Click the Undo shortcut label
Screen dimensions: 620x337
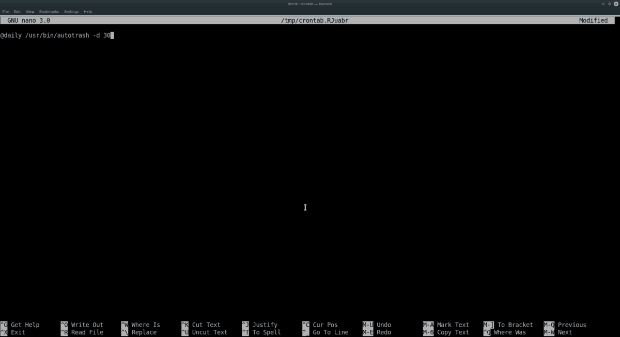383,325
